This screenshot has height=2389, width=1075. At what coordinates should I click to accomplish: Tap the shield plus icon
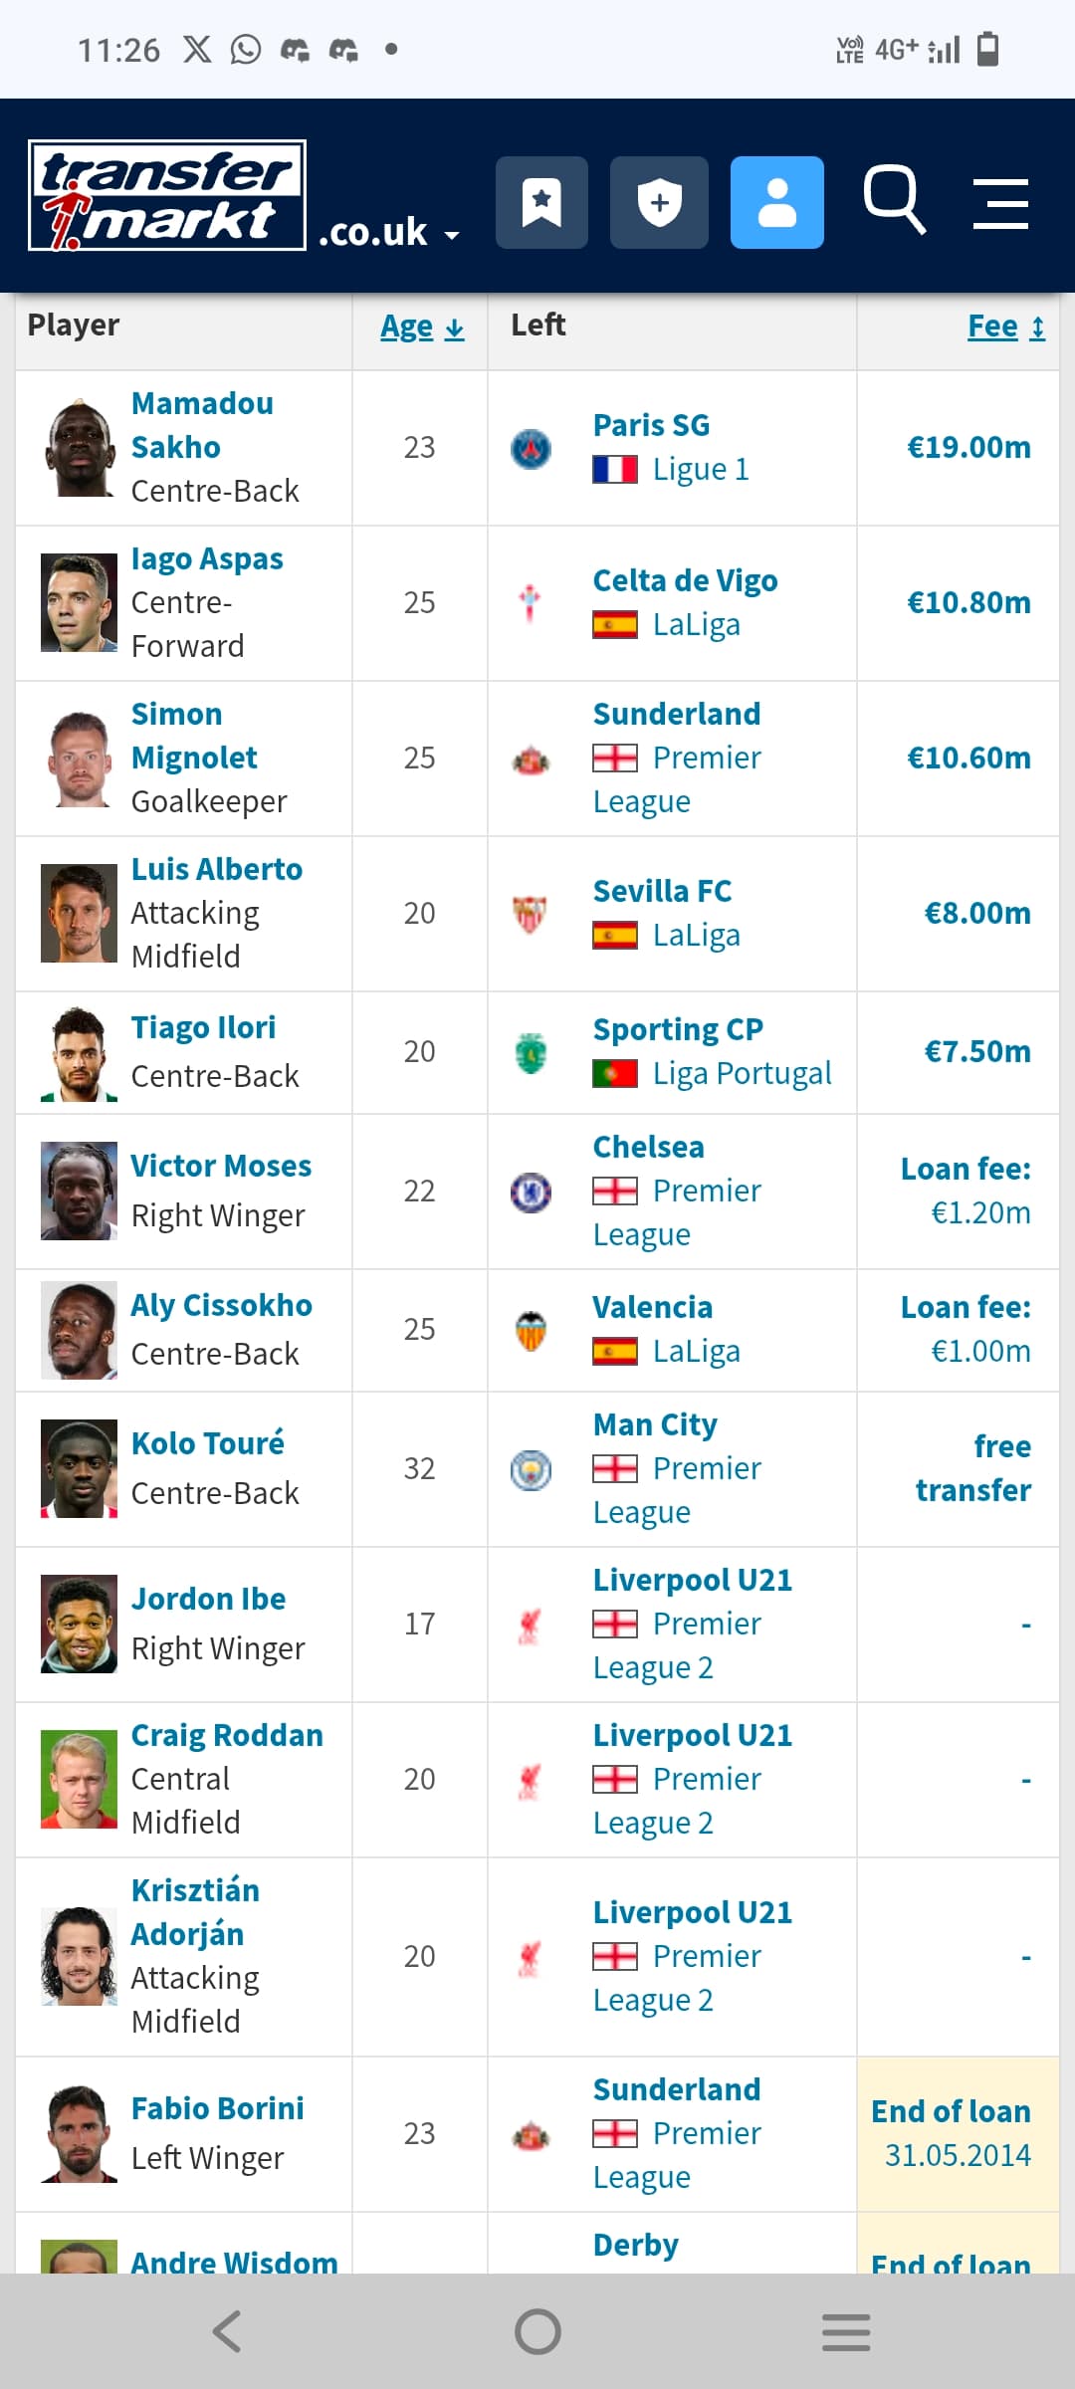(x=659, y=202)
